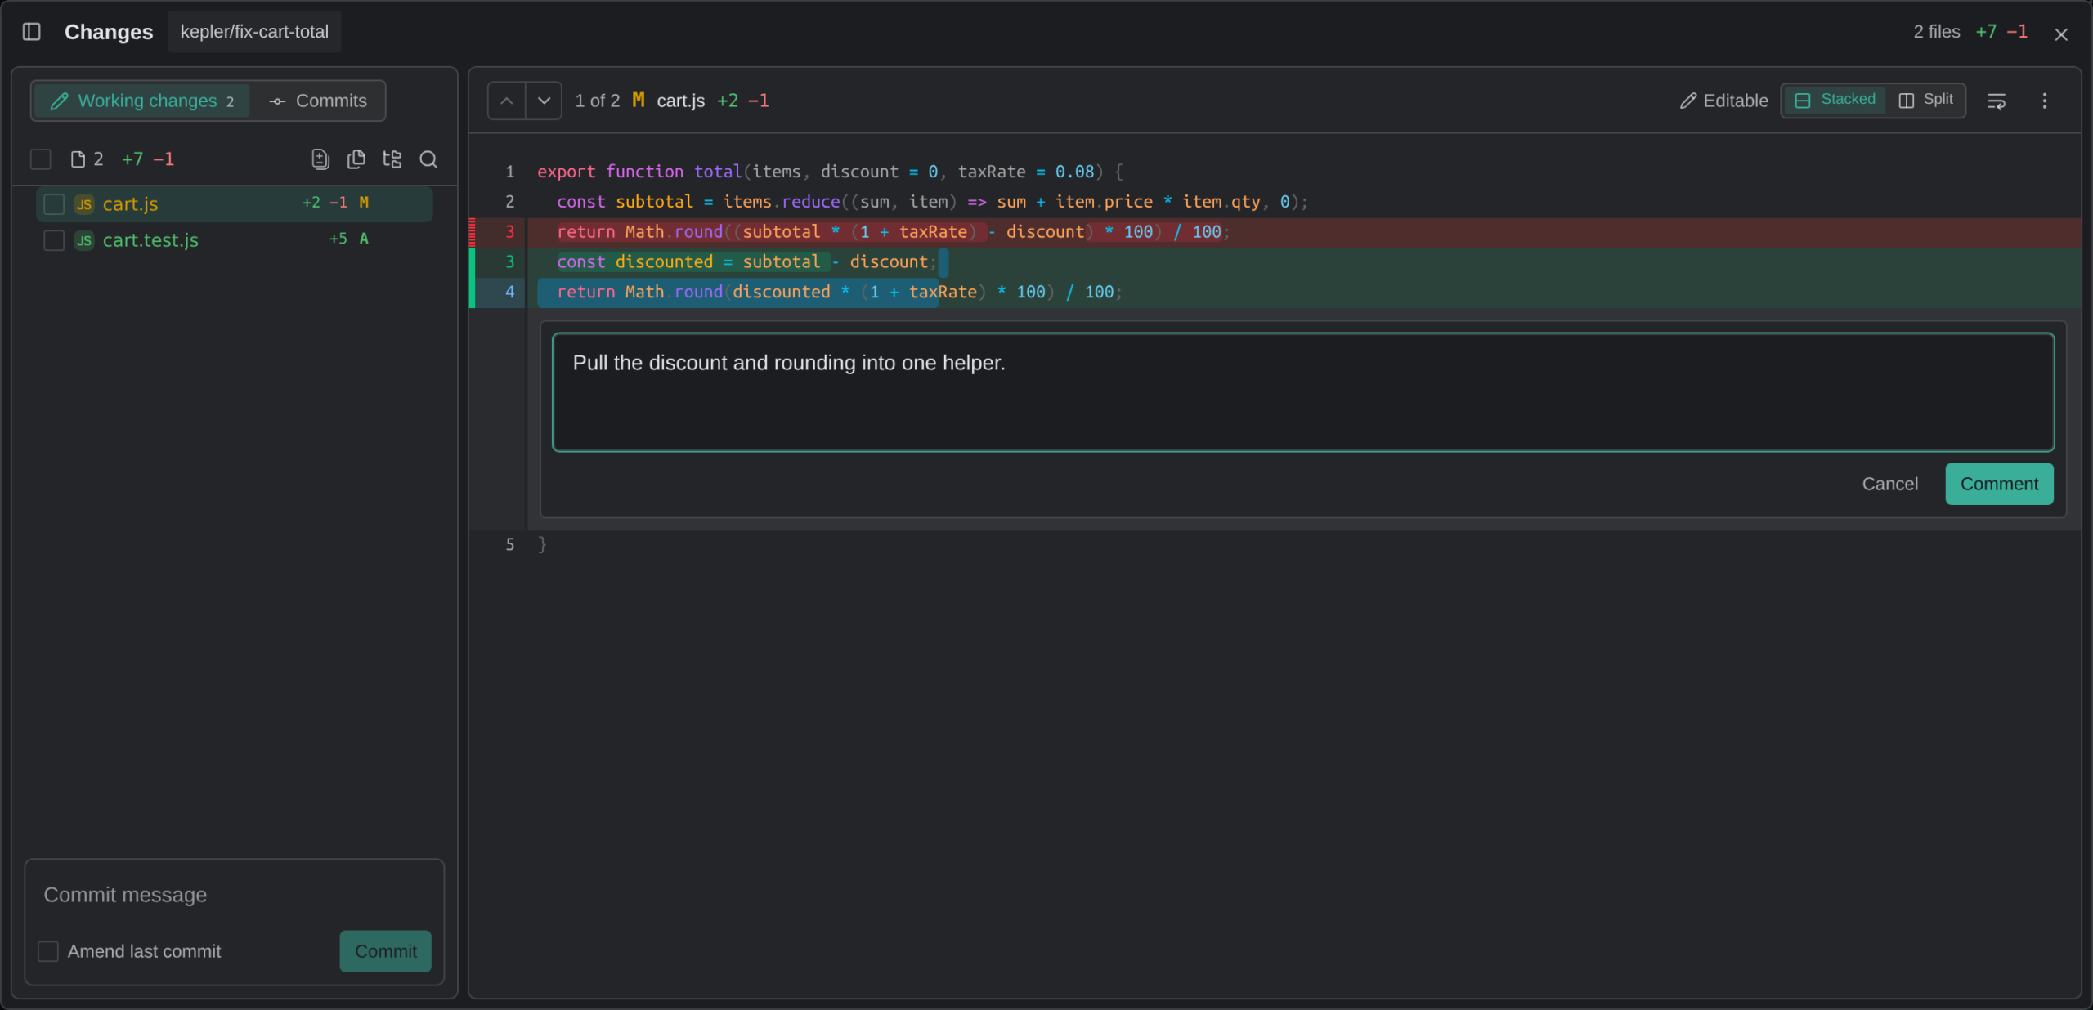Click the add-file document icon
This screenshot has width=2093, height=1010.
click(320, 159)
